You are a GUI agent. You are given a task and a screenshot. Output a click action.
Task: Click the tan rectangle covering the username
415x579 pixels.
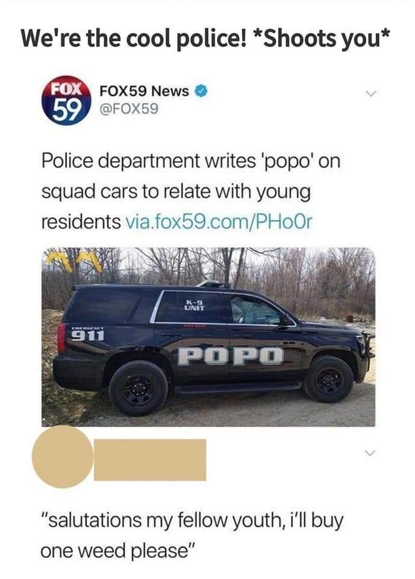pyautogui.click(x=150, y=460)
